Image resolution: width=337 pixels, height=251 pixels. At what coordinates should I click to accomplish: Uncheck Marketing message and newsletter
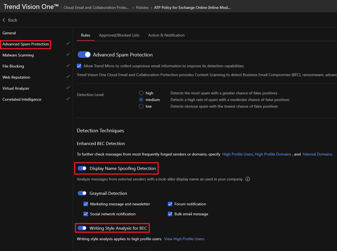[x=86, y=204]
